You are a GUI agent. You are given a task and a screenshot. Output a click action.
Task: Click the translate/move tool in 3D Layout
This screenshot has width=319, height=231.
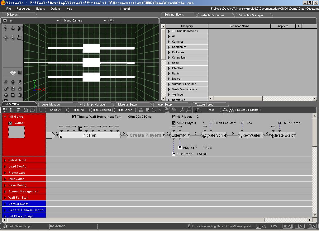click(x=6, y=38)
